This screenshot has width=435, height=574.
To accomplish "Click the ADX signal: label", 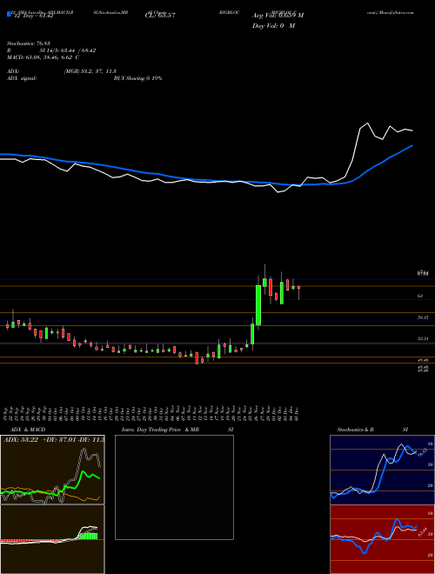I will [x=21, y=78].
